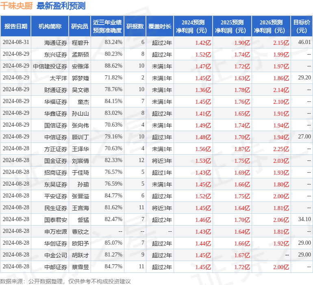
Task: Click researcher name 孟斯硕
Action: click(80, 55)
